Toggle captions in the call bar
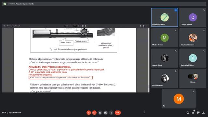Image resolution: width=208 pixels, height=117 pixels. [x=100, y=113]
